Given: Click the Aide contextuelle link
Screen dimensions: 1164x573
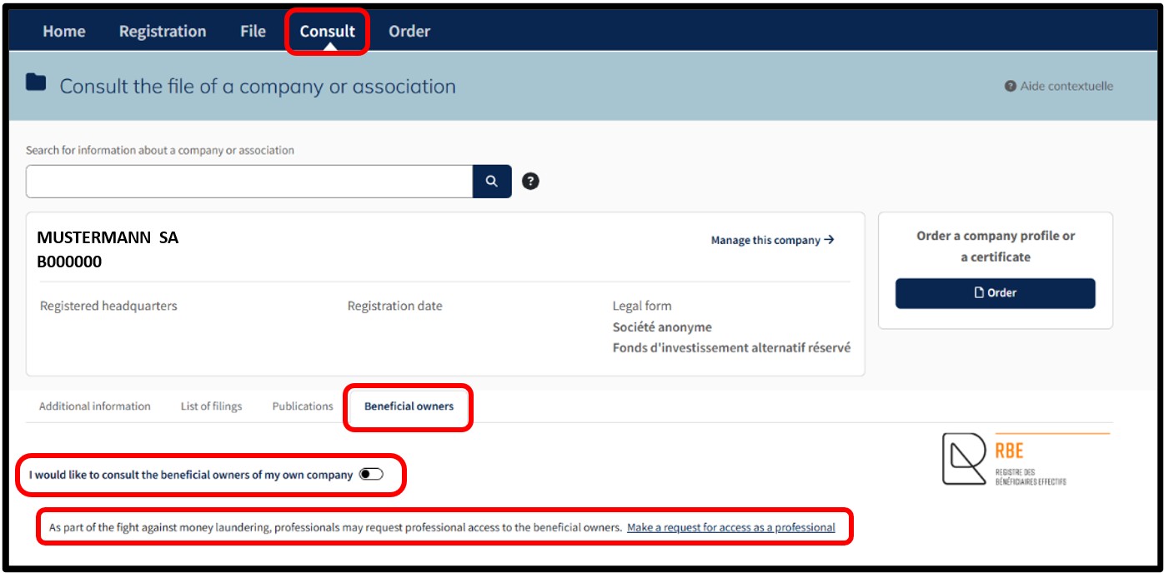Looking at the screenshot, I should [x=1066, y=86].
